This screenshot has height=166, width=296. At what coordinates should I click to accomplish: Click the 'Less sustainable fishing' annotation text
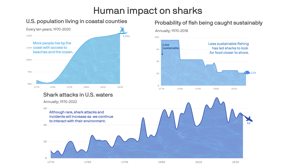coord(229,48)
